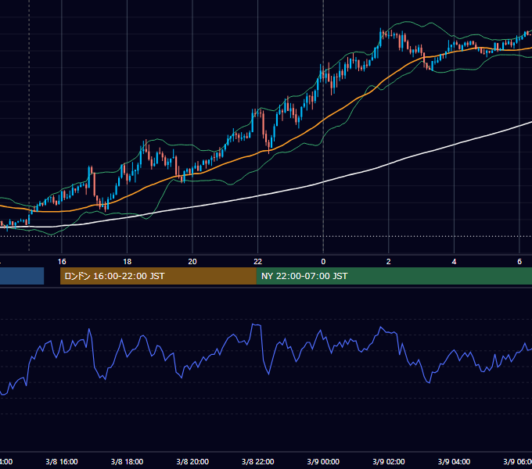Click the '6' hour label on price chart axis

coord(519,262)
